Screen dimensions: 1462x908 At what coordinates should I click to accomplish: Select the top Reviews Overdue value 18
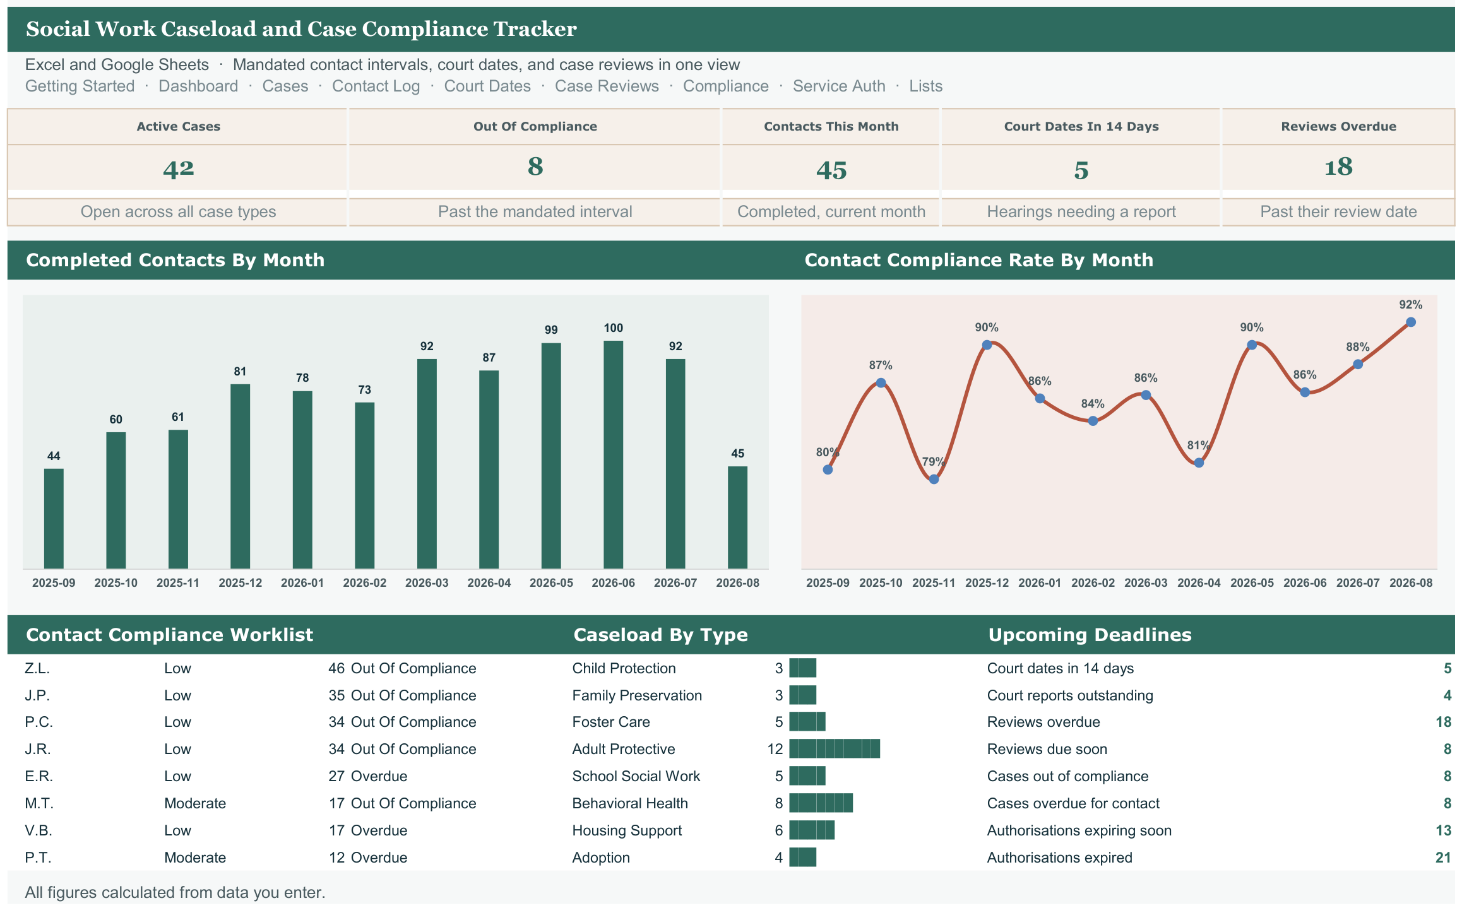(x=1338, y=167)
